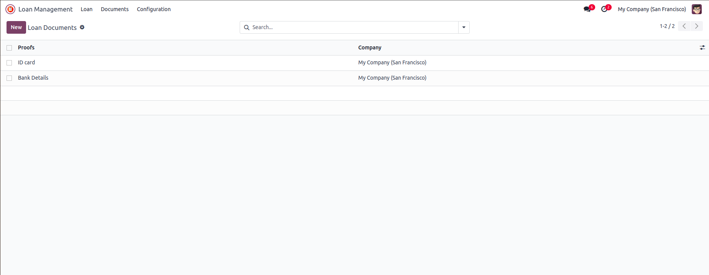This screenshot has width=709, height=275.
Task: Click company cell in ID card row
Action: pyautogui.click(x=392, y=62)
